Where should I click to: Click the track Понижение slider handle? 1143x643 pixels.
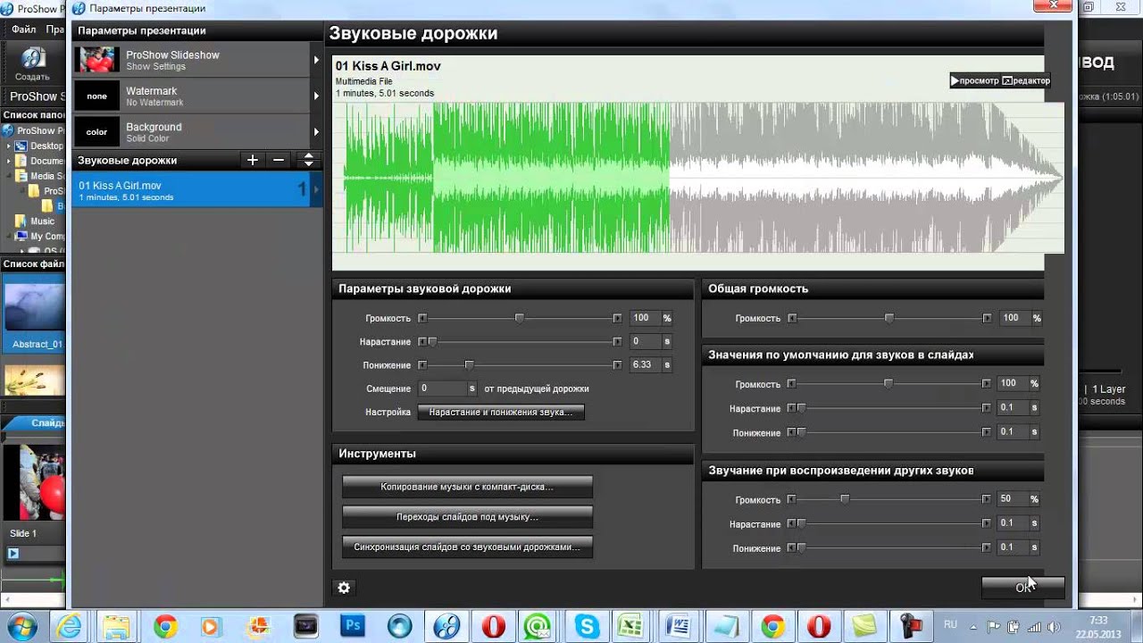[469, 364]
